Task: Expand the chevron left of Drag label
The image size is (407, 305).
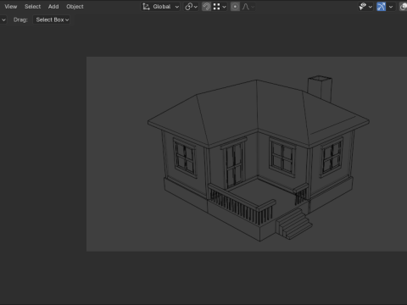Action: [3, 19]
